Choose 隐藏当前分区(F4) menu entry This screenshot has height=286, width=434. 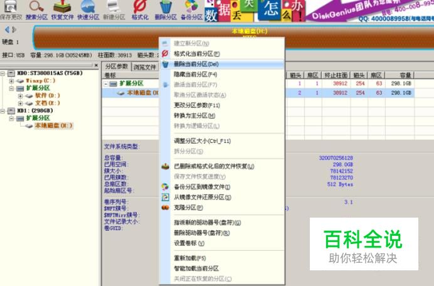point(222,74)
